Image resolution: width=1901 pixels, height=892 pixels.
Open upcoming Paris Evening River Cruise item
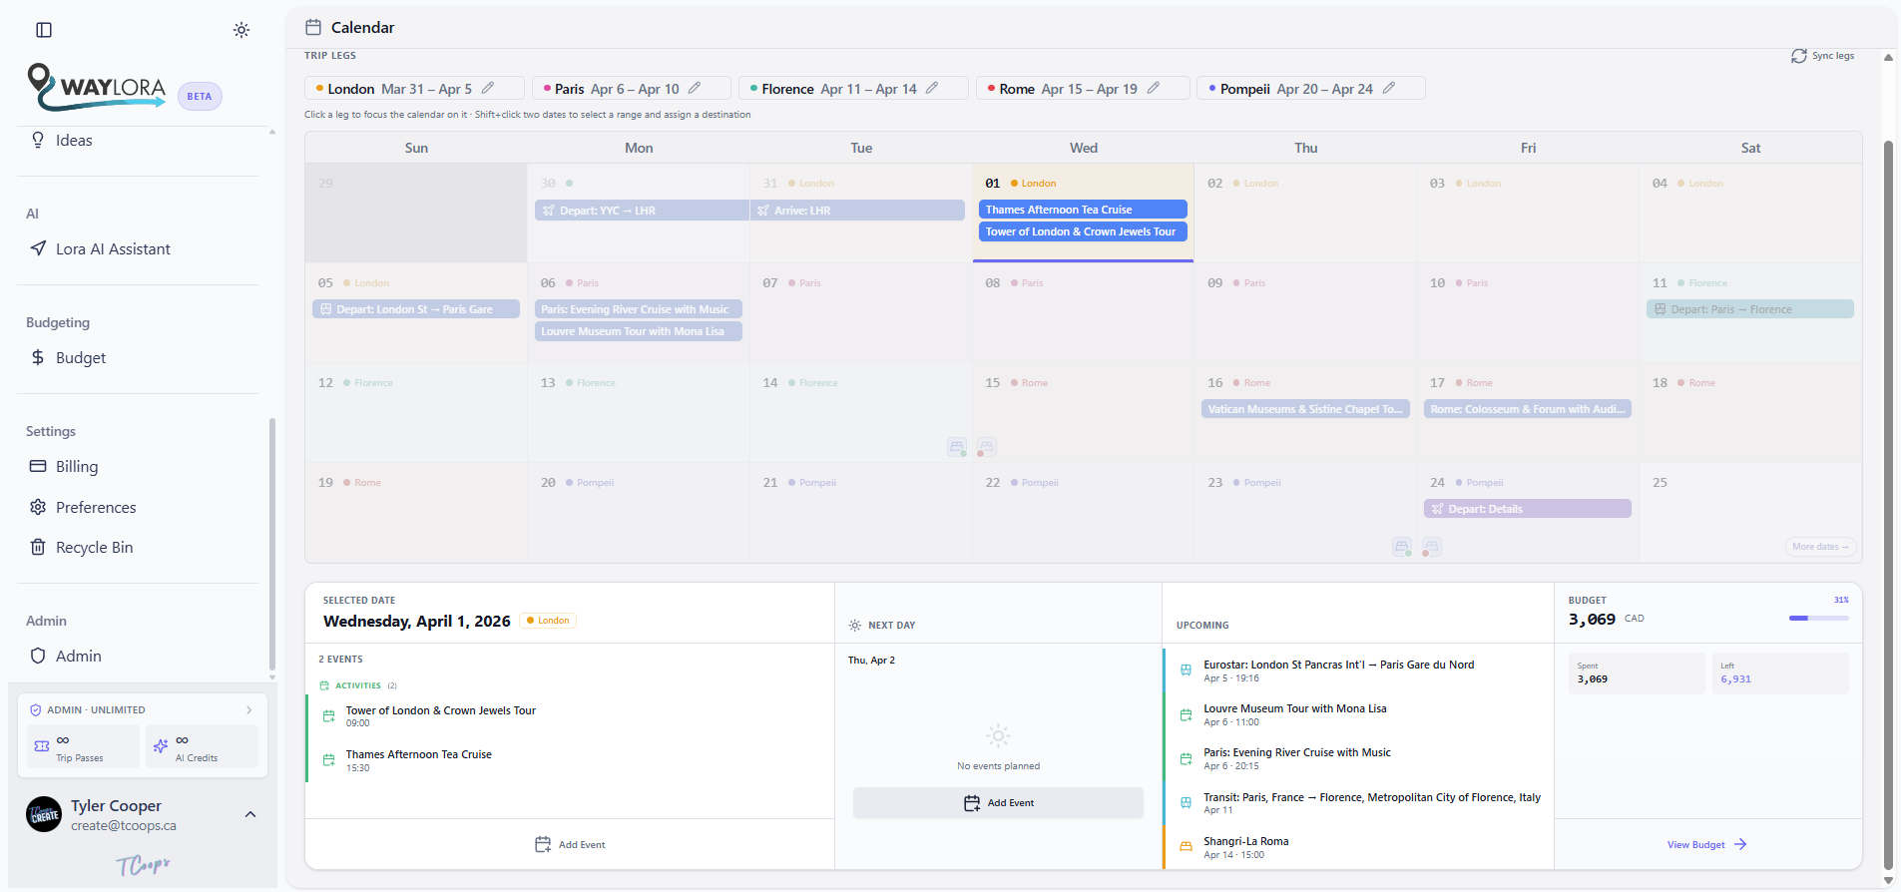coord(1358,758)
